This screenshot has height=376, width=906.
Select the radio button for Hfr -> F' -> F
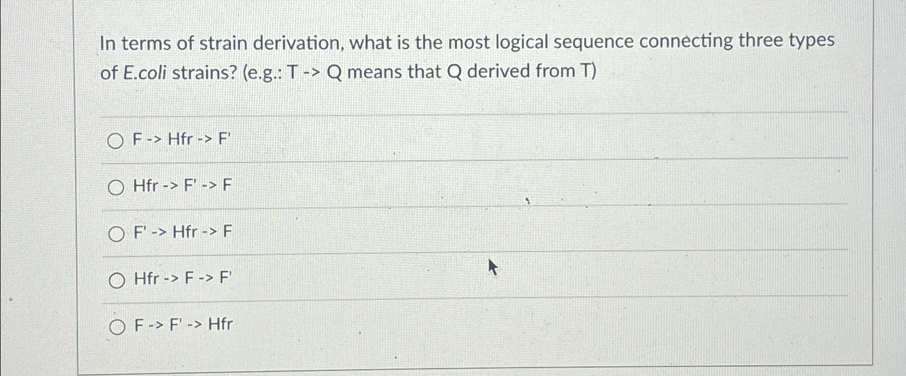(x=116, y=188)
